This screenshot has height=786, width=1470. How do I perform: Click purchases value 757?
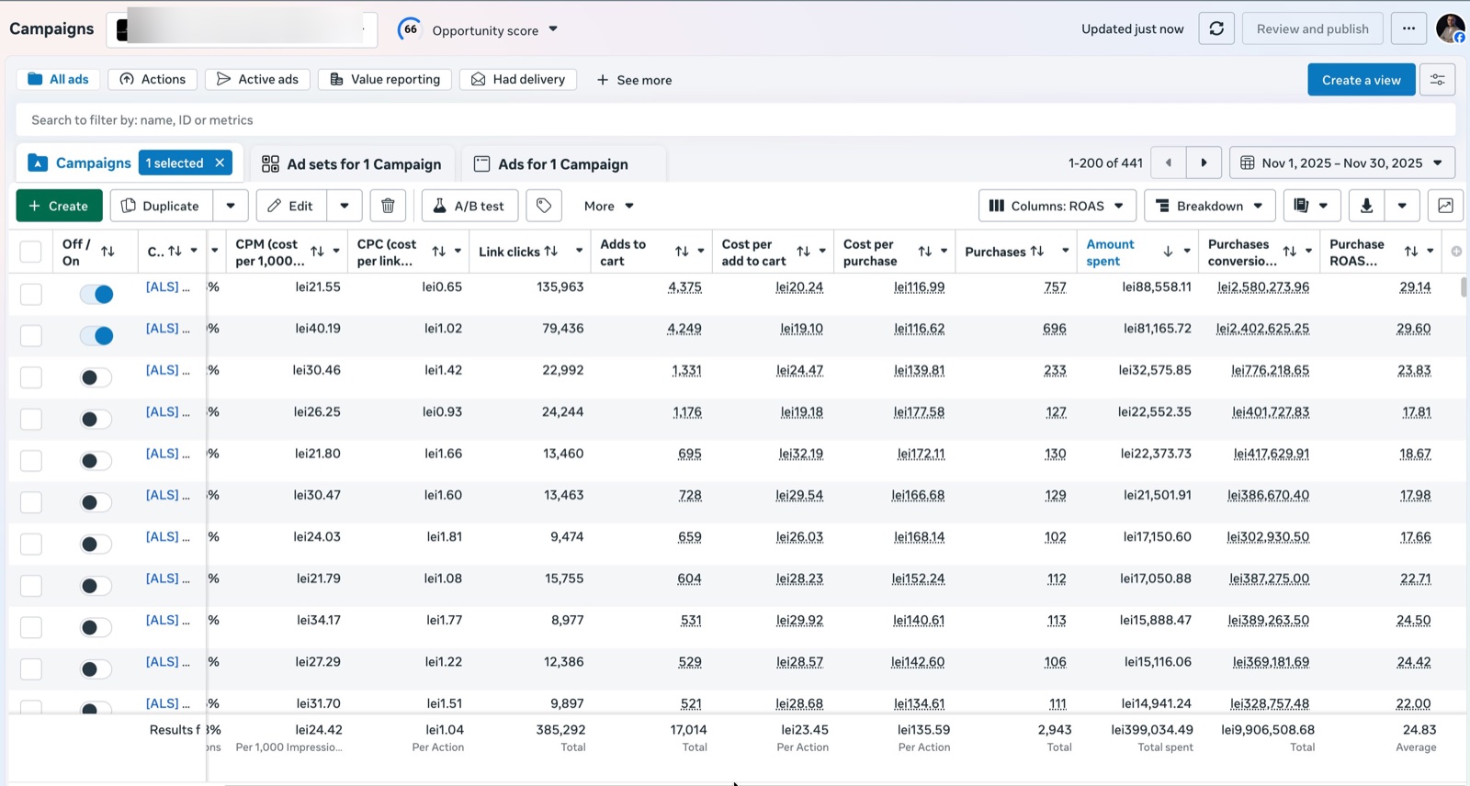[1055, 287]
